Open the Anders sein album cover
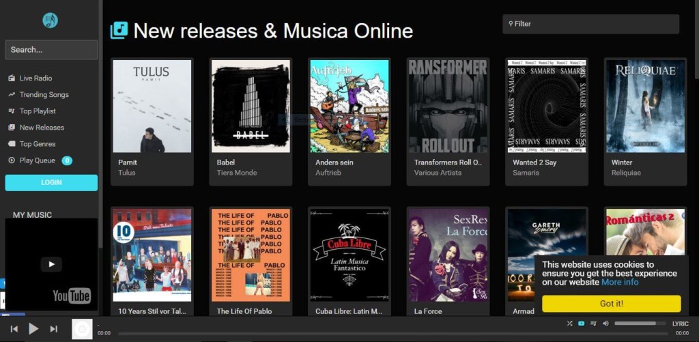The image size is (699, 342). click(349, 106)
